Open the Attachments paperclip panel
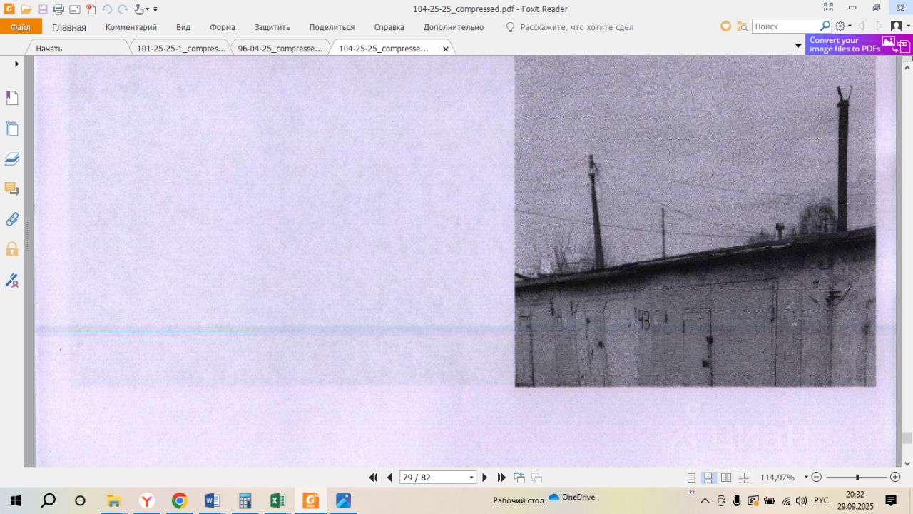The width and height of the screenshot is (913, 514). [x=12, y=219]
